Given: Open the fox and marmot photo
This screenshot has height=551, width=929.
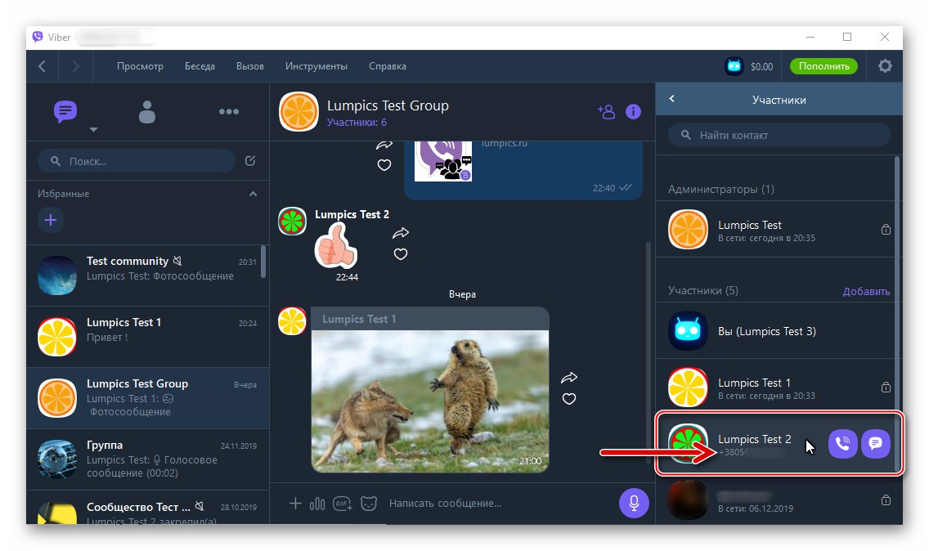Looking at the screenshot, I should [430, 401].
